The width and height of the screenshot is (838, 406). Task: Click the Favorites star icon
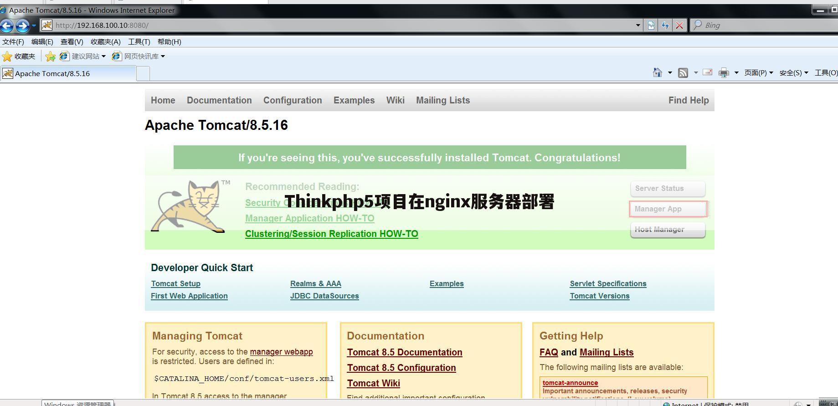pos(7,57)
